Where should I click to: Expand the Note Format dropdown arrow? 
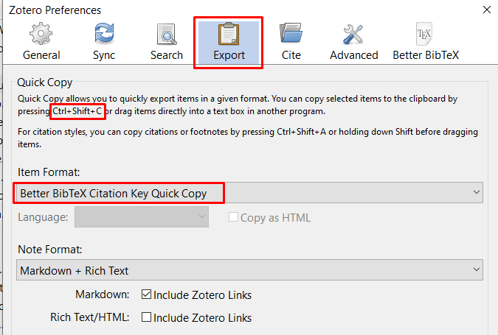pos(476,269)
